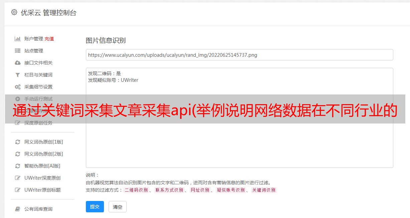The height and width of the screenshot is (218, 410).
Task: Click the 图片信息识别 heading
Action: point(106,40)
